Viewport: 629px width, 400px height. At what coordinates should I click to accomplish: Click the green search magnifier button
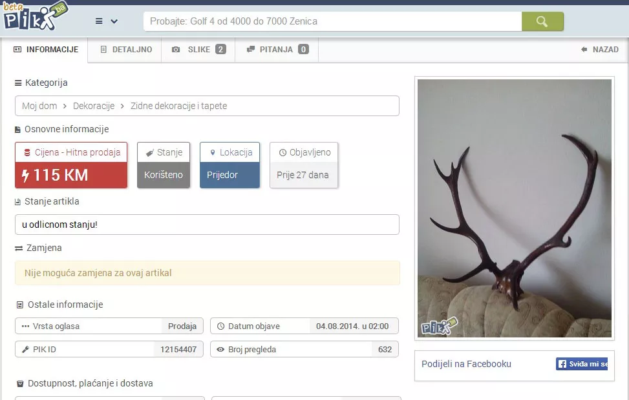[542, 21]
